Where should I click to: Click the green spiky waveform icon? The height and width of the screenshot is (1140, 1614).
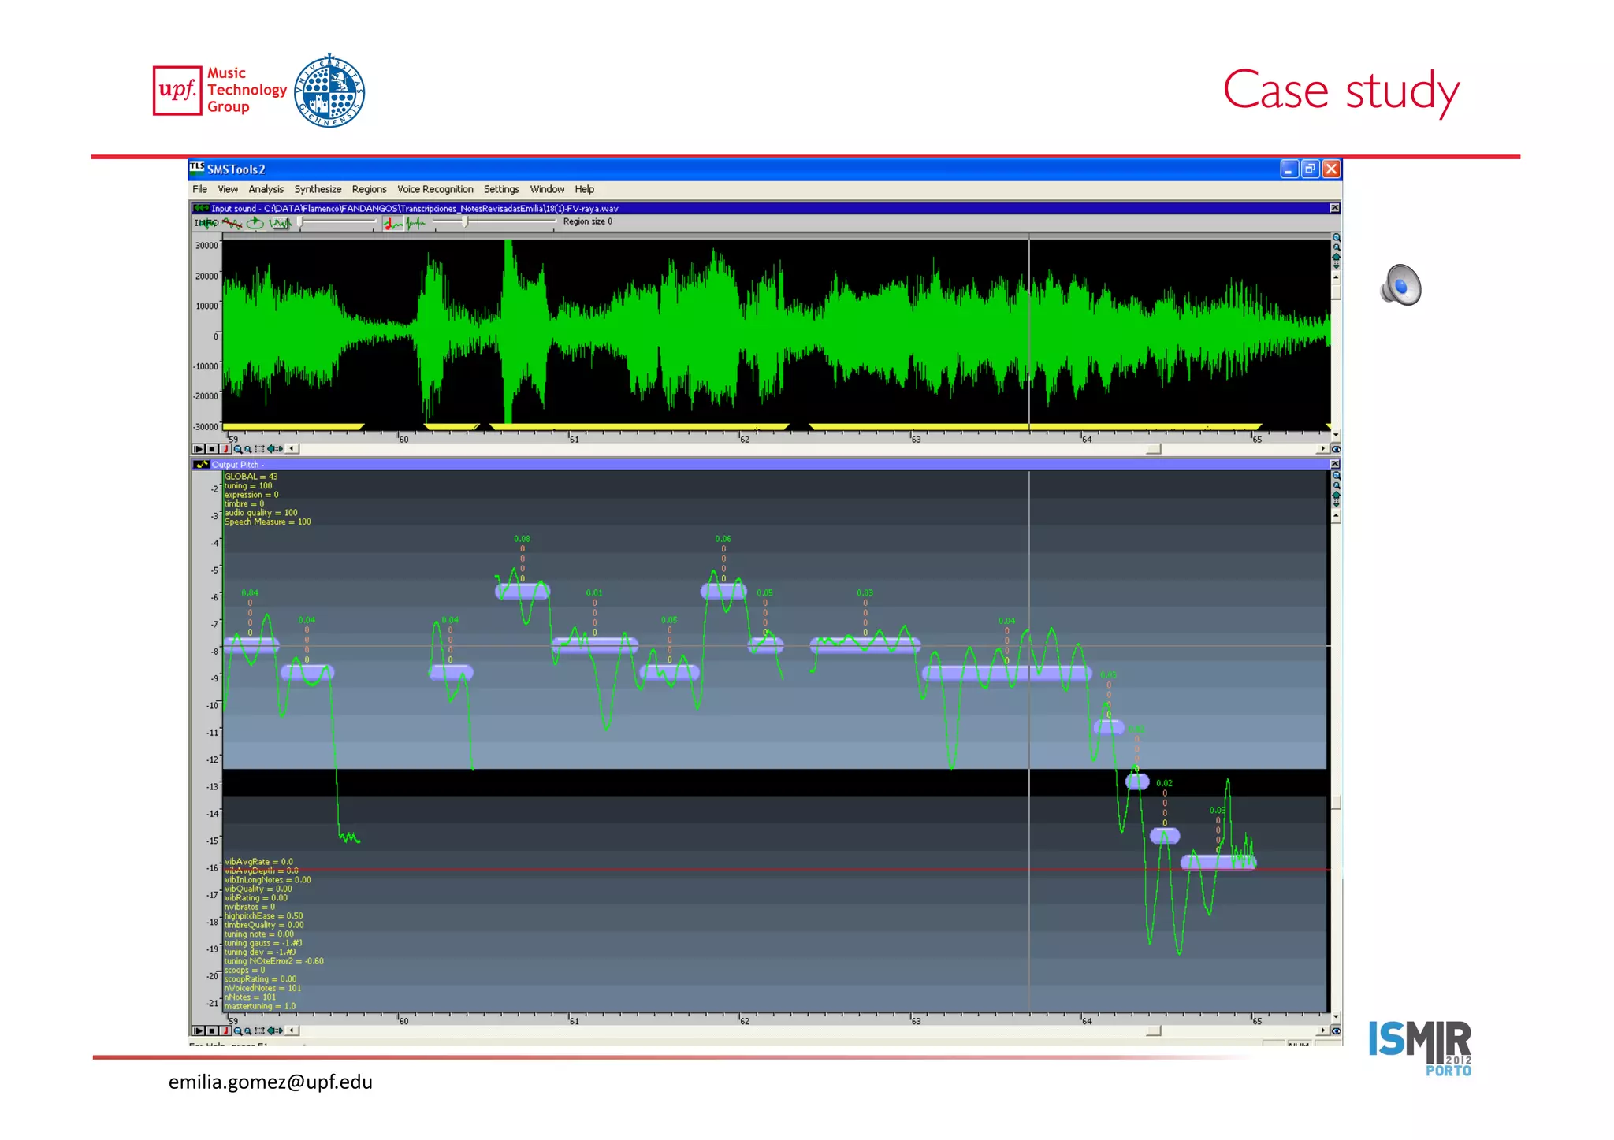(x=415, y=224)
